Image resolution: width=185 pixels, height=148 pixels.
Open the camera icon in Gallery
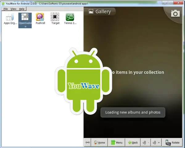tap(175, 14)
